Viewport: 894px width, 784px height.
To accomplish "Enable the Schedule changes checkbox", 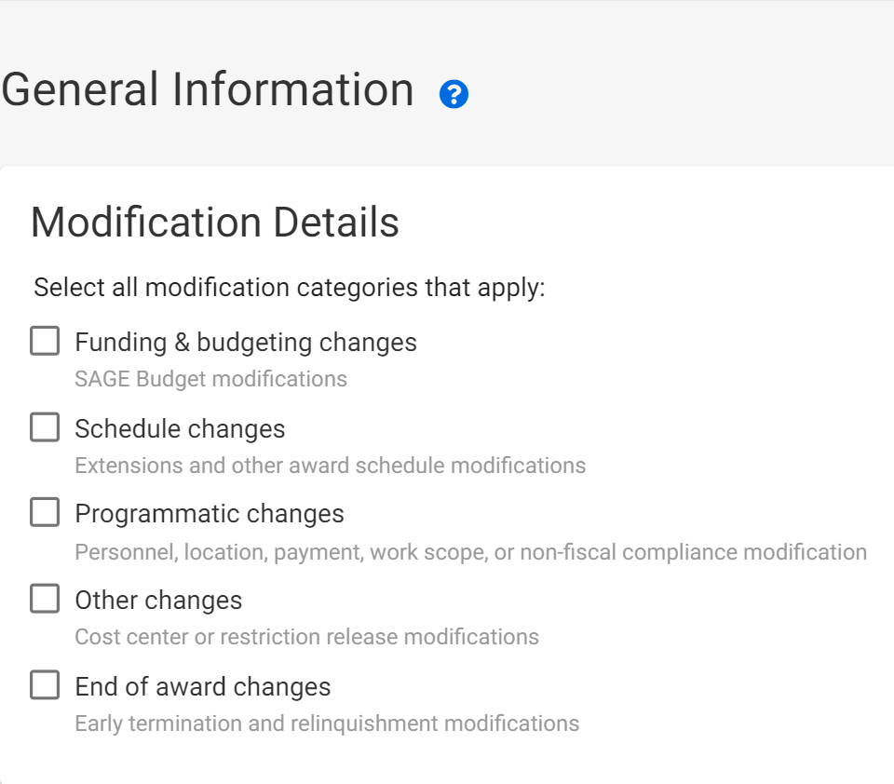I will pos(45,428).
